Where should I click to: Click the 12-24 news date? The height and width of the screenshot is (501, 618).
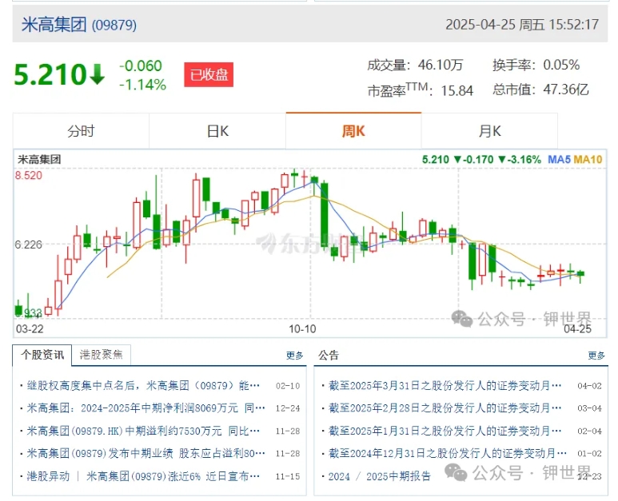(x=288, y=408)
